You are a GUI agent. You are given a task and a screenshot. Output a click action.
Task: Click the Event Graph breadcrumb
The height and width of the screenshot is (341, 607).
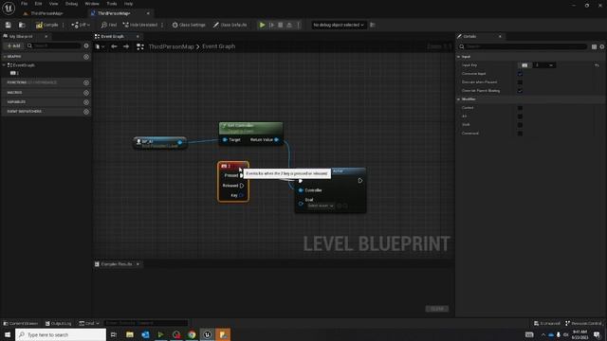coord(218,46)
